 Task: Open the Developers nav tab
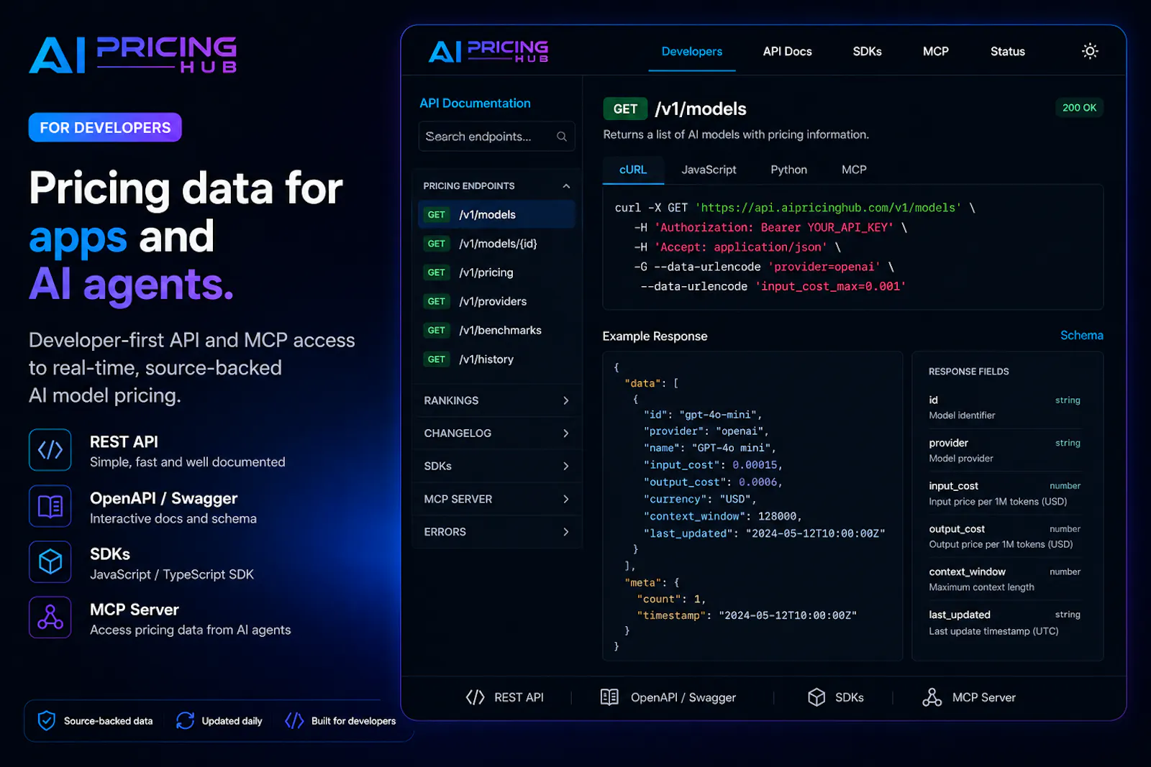(692, 52)
